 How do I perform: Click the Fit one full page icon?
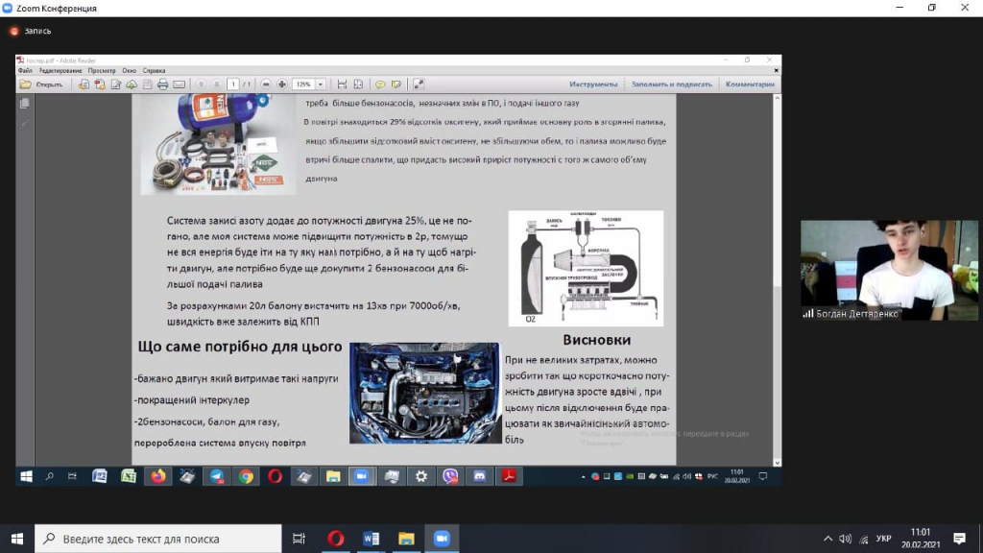(x=358, y=84)
